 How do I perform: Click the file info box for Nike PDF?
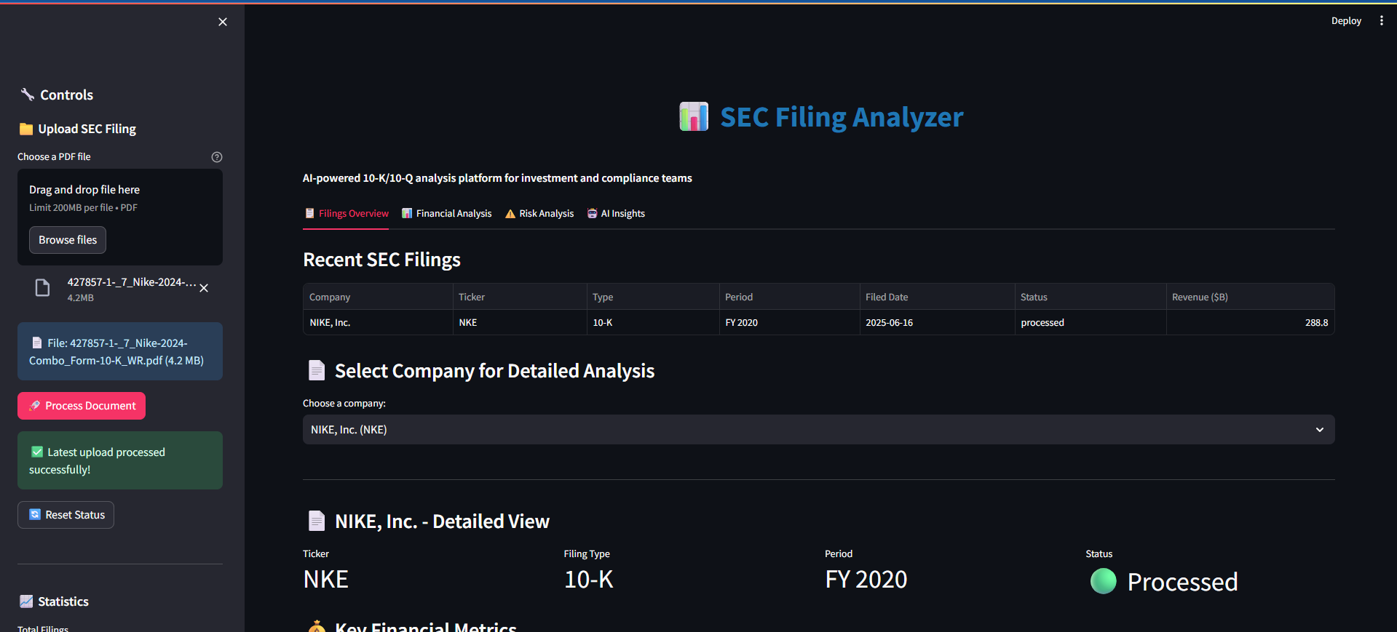tap(120, 351)
